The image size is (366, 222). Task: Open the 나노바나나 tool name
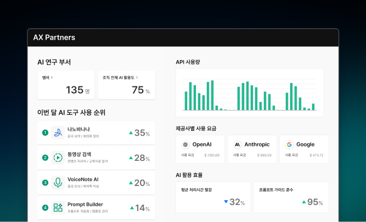79,129
